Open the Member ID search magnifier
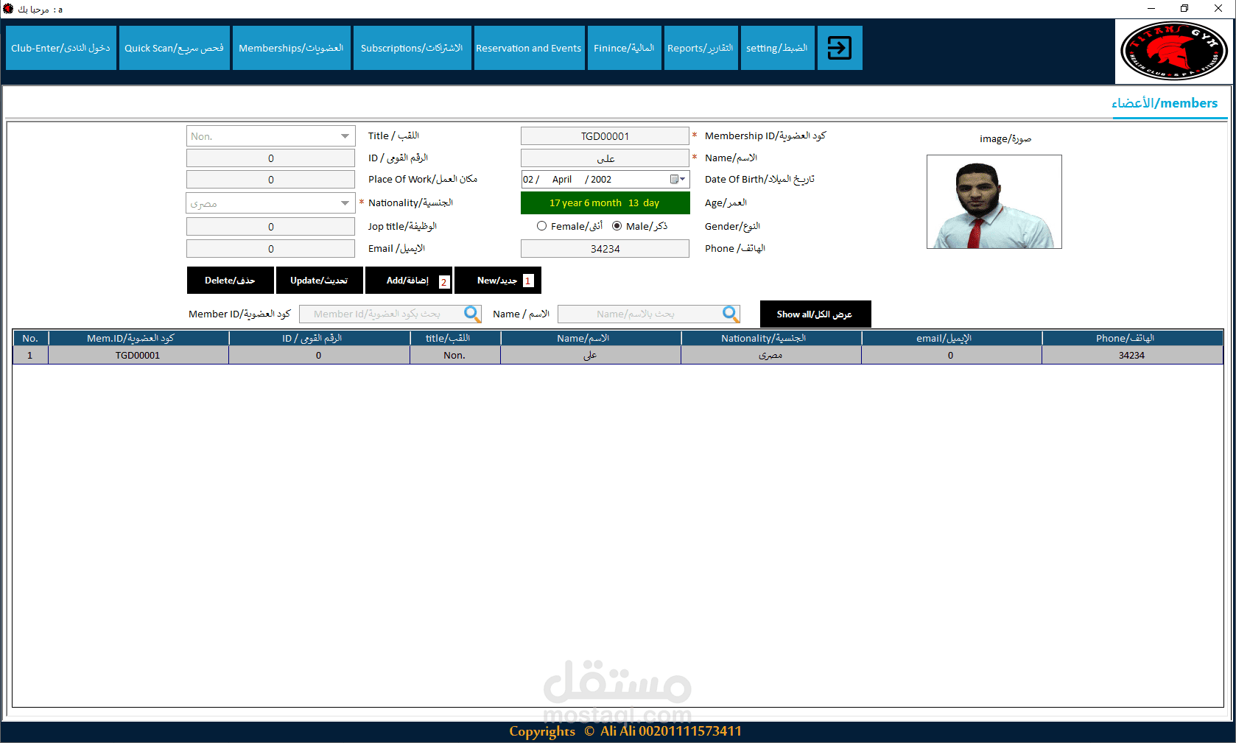The height and width of the screenshot is (743, 1236). pyautogui.click(x=471, y=314)
